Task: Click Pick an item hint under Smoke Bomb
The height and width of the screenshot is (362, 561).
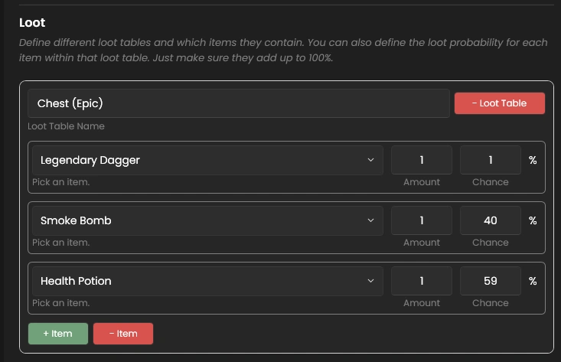Action: 60,243
